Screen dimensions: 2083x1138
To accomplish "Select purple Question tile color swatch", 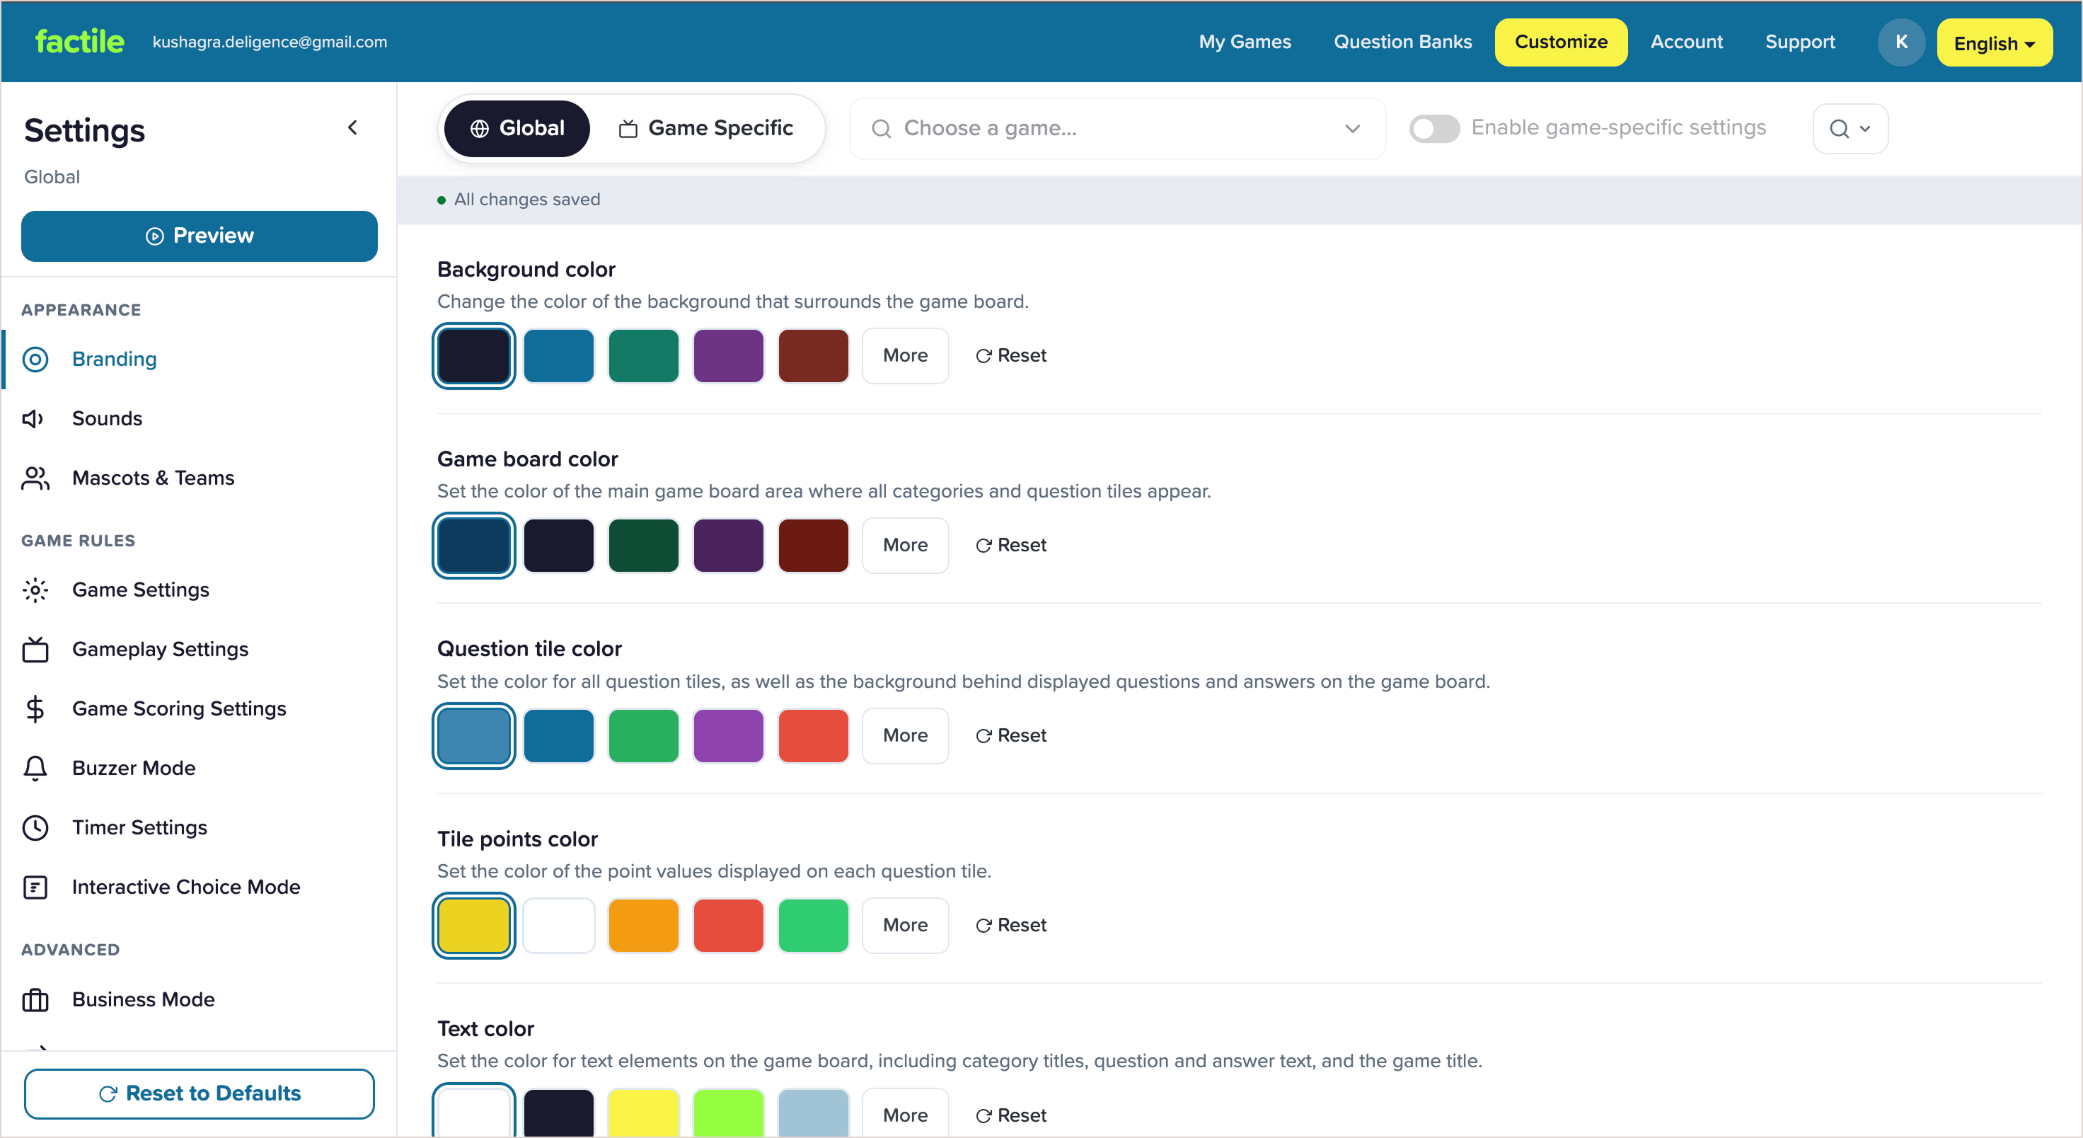I will (x=729, y=736).
